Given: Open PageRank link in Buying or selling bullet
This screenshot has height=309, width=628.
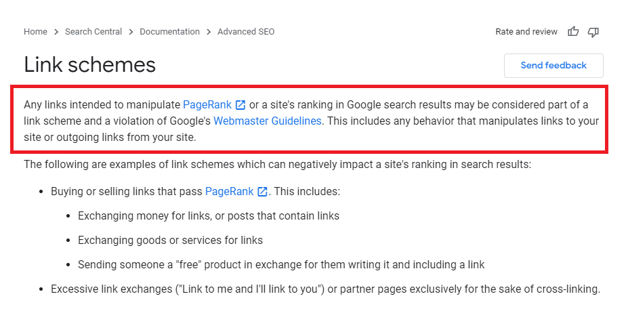Looking at the screenshot, I should pyautogui.click(x=229, y=192).
